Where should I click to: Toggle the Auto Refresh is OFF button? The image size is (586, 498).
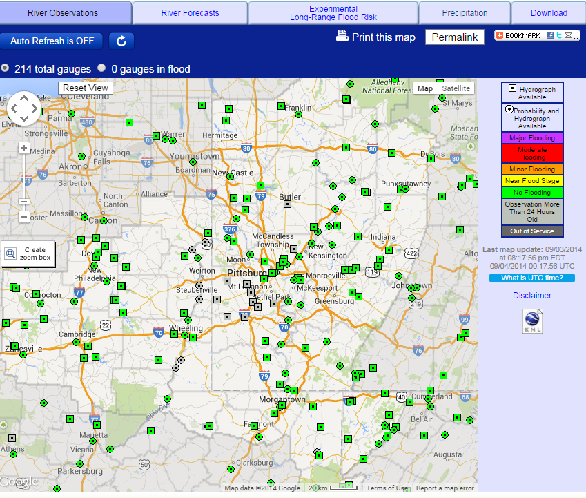[x=52, y=41]
